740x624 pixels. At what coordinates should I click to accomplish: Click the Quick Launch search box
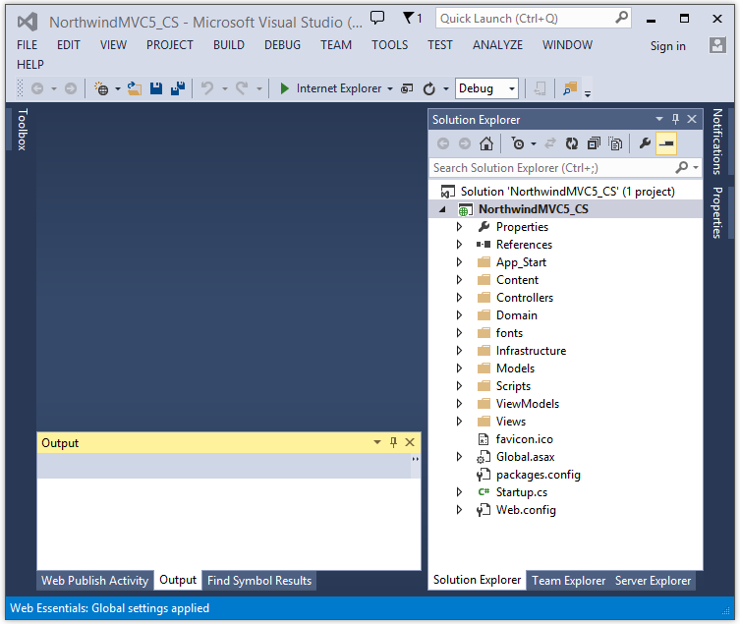534,19
